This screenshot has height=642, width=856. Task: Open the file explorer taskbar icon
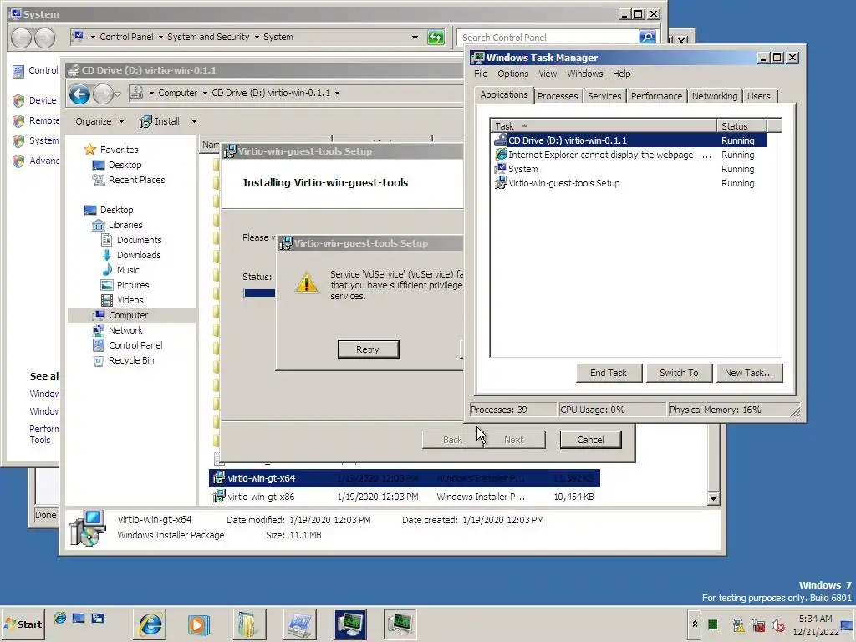(249, 624)
